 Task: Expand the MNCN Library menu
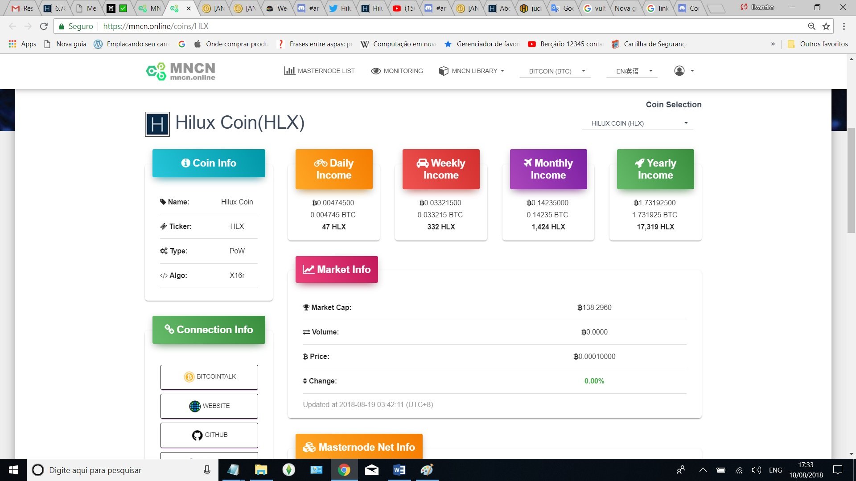pos(471,71)
